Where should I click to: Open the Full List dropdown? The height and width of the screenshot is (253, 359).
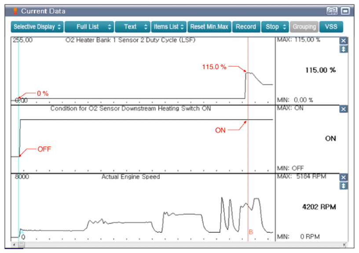coord(89,27)
